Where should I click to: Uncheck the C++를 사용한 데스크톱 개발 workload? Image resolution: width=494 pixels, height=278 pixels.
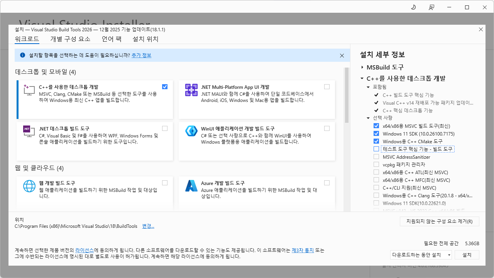point(165,87)
